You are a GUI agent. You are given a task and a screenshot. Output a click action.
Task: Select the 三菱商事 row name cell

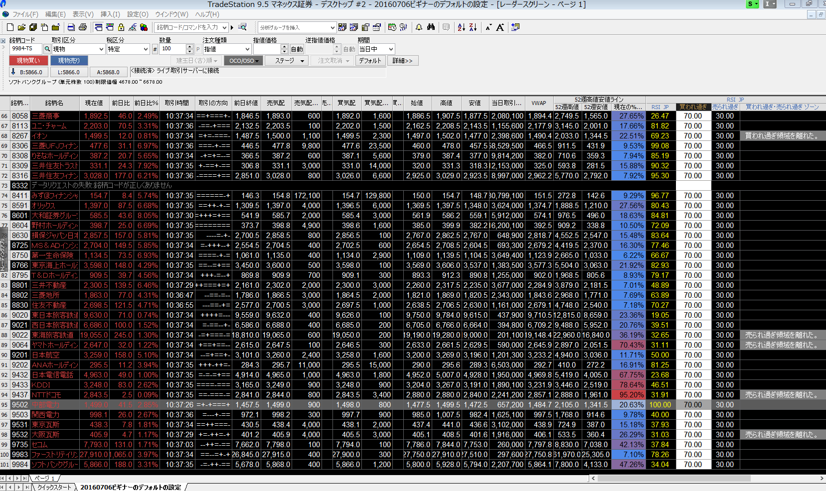click(x=55, y=116)
